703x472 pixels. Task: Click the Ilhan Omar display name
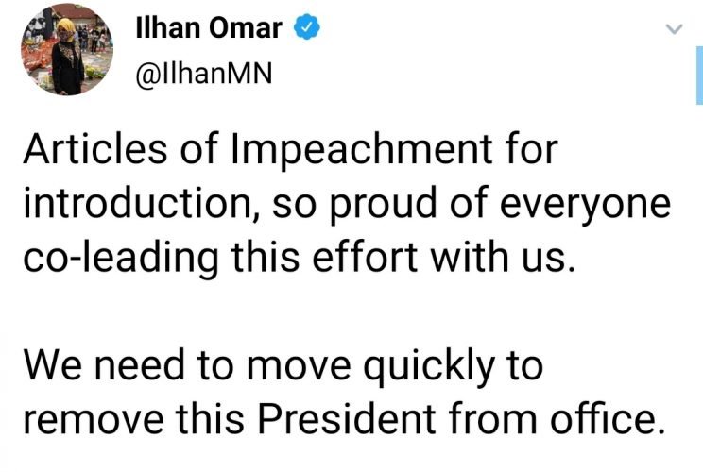point(210,29)
